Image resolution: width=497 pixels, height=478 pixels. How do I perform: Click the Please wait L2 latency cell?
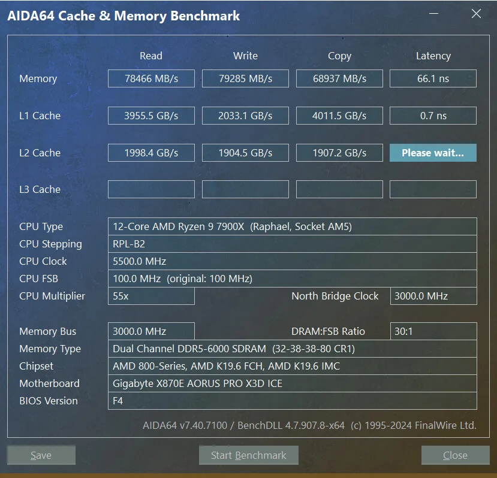(x=433, y=153)
